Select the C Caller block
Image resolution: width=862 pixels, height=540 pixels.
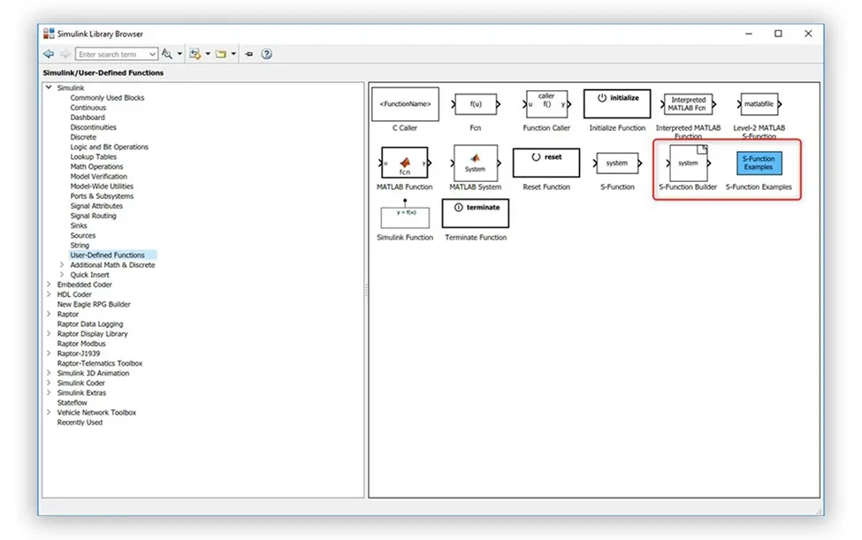click(x=405, y=104)
